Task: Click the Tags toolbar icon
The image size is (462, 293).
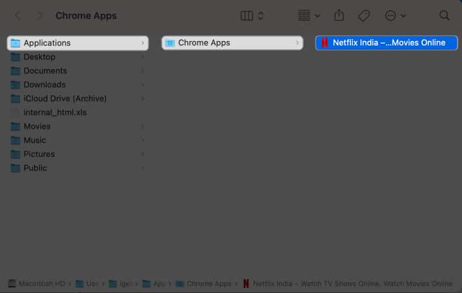Action: [x=364, y=16]
